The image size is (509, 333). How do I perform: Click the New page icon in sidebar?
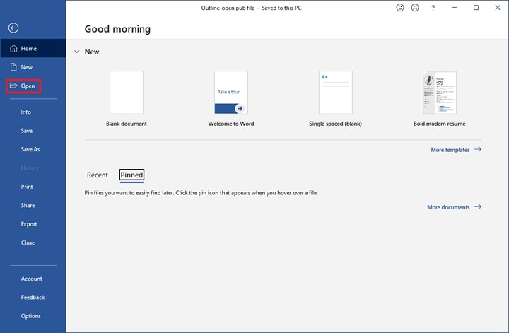coord(13,67)
